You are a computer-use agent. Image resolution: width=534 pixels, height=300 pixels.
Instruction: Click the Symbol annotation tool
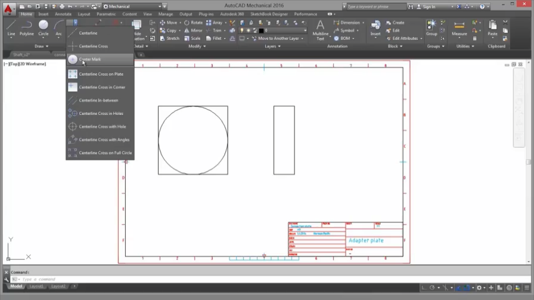point(344,30)
